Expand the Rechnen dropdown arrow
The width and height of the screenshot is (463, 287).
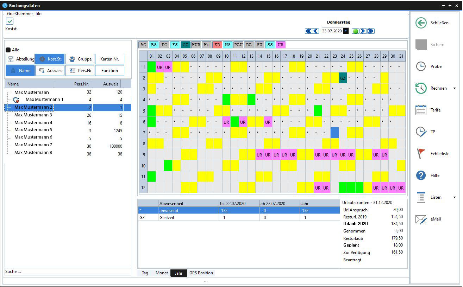454,88
